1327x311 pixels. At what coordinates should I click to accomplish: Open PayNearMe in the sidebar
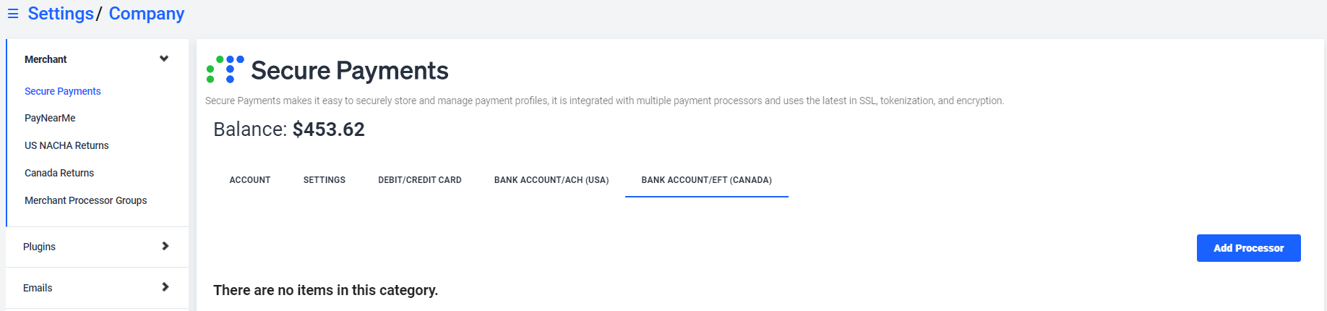50,118
